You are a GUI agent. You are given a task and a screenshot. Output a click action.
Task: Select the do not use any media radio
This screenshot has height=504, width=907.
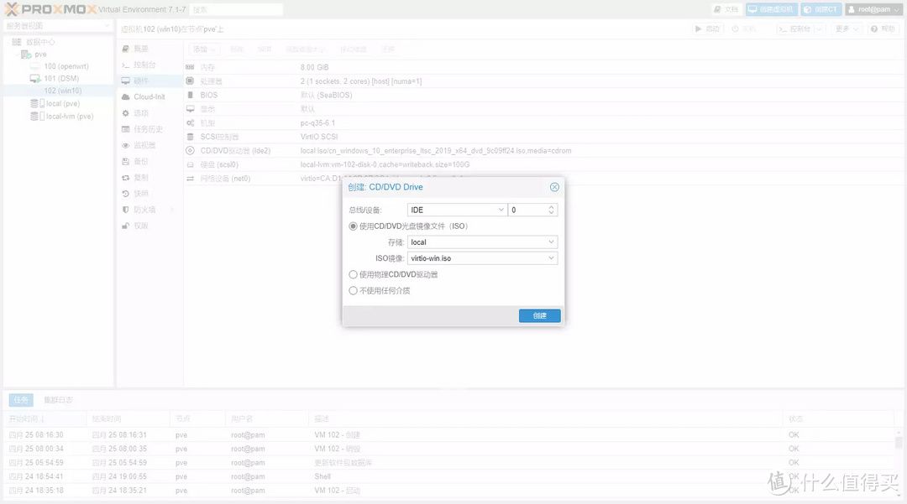(353, 291)
